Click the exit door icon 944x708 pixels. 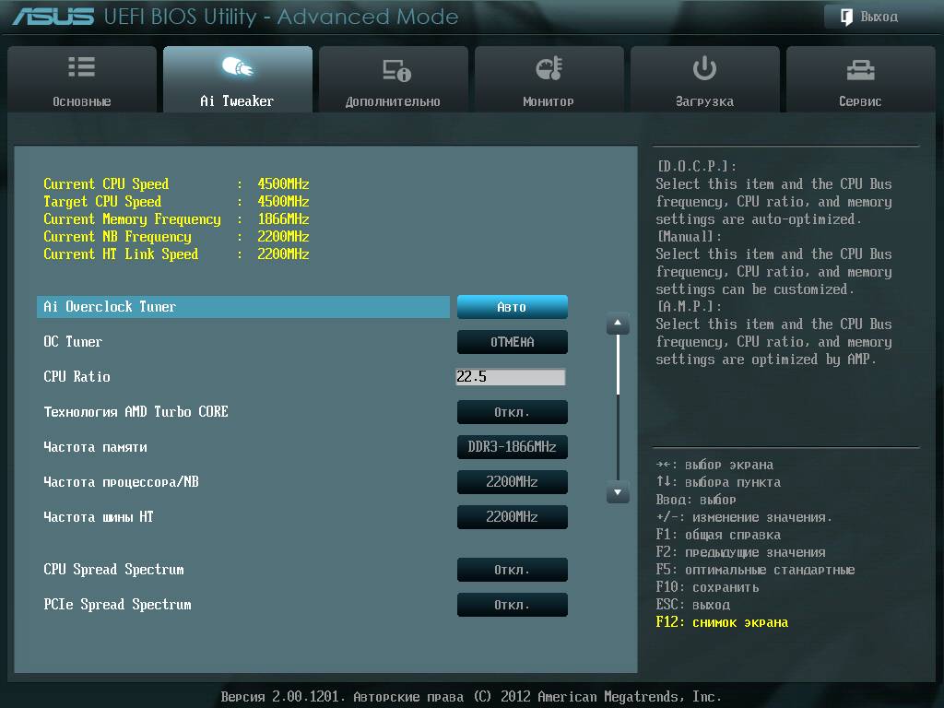tap(845, 17)
